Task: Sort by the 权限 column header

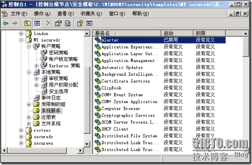Action: click(209, 33)
